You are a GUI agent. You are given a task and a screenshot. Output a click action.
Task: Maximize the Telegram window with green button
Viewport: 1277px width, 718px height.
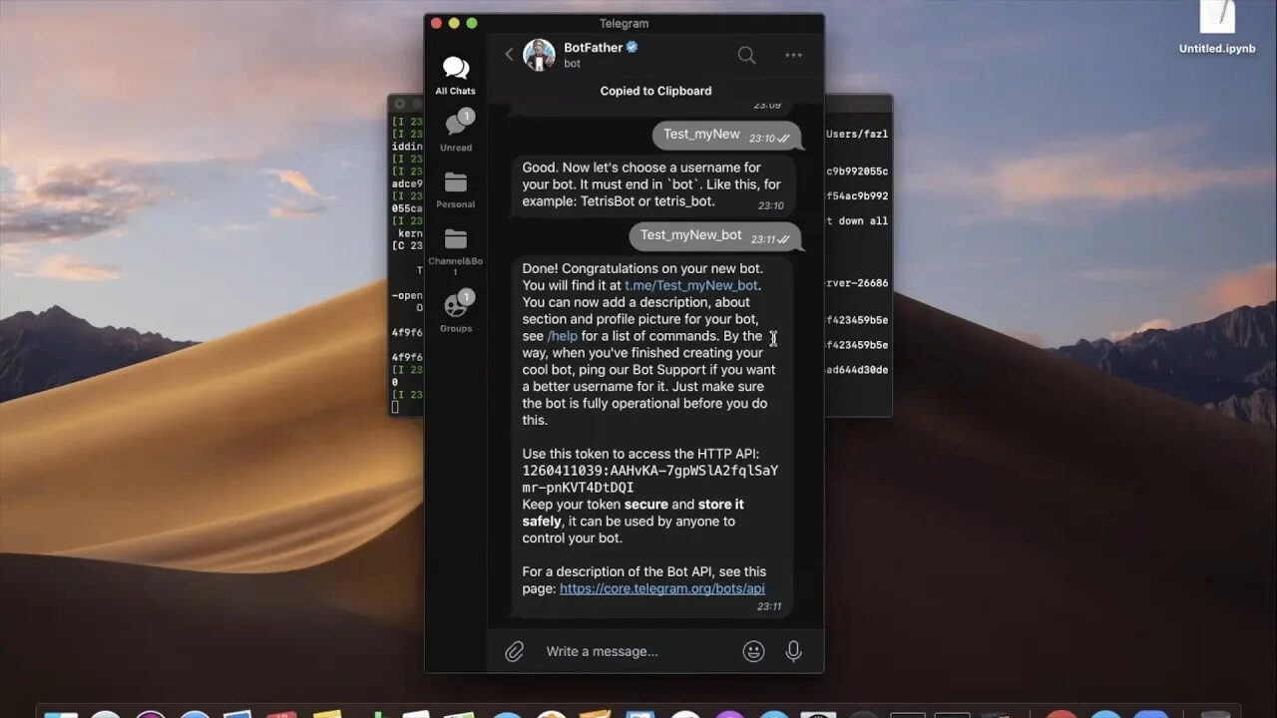coord(472,23)
